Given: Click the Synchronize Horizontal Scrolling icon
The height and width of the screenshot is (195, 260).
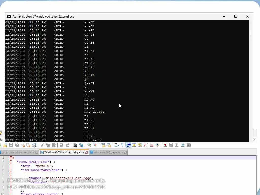Looking at the screenshot, I should tap(109, 145).
